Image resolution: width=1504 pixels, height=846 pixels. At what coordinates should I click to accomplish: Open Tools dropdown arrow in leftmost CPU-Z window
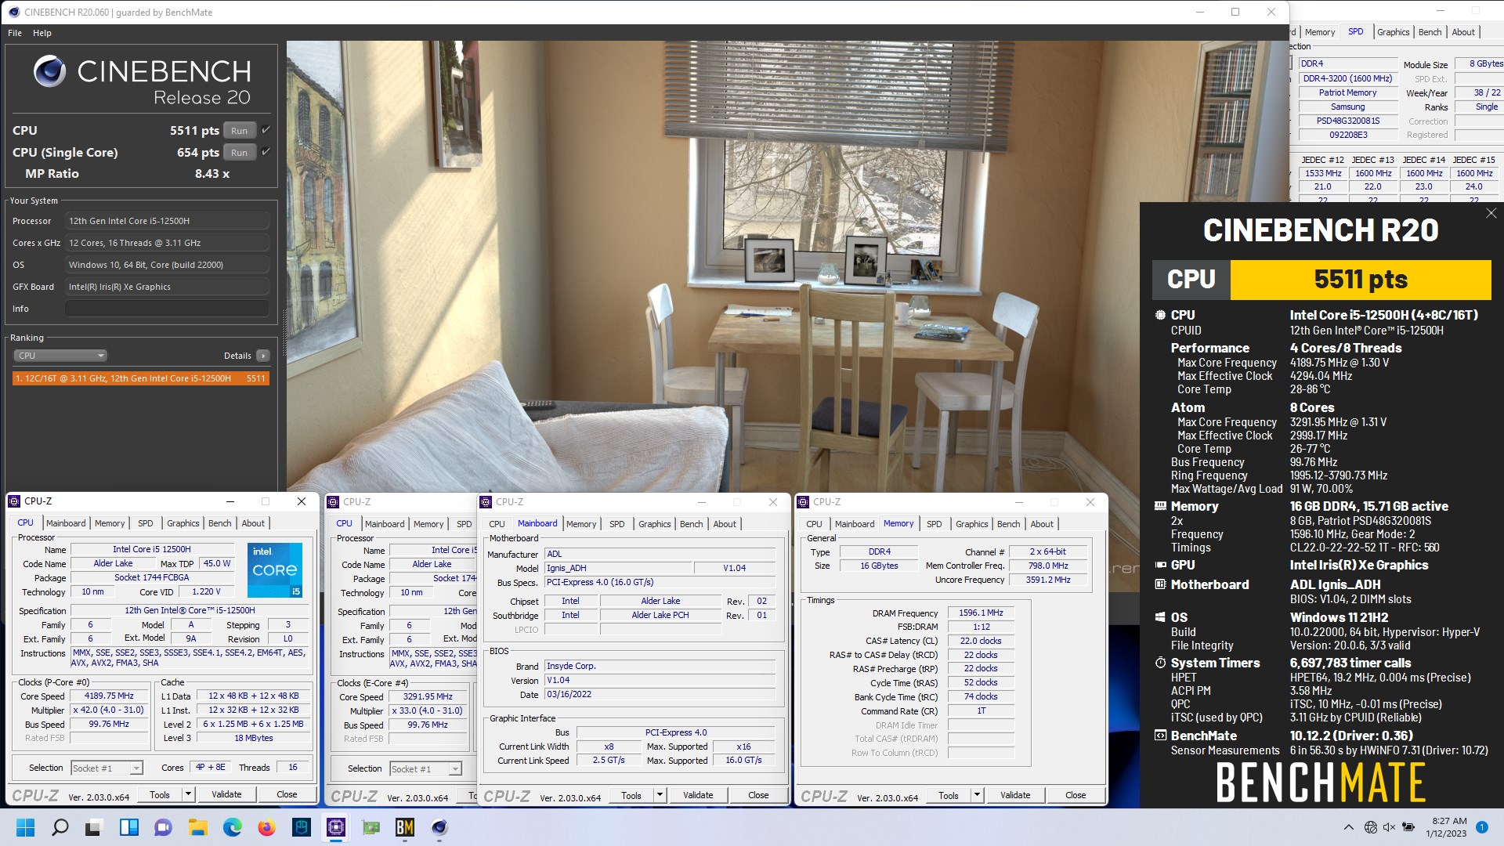point(188,794)
